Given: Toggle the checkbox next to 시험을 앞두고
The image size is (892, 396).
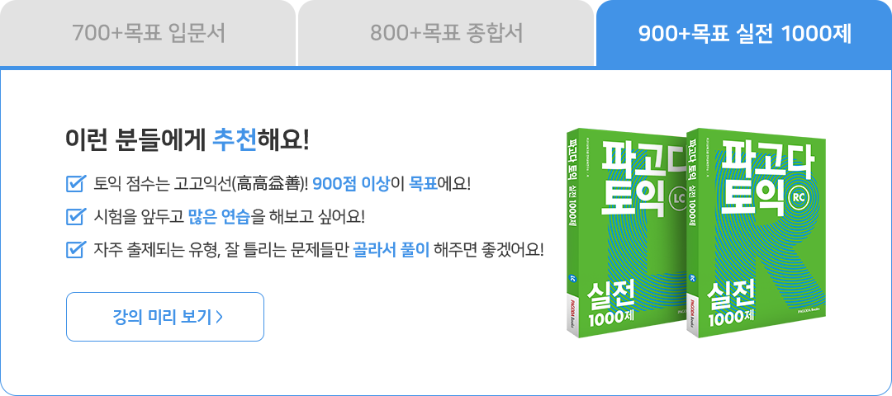Looking at the screenshot, I should point(75,216).
